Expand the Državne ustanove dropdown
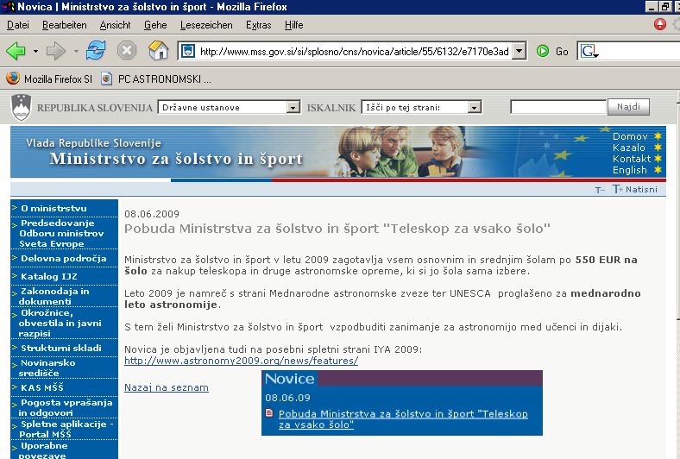Screen dimensions: 680x459 (x=293, y=108)
